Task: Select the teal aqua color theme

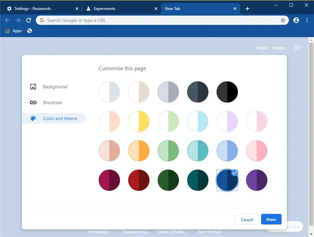Action: click(x=198, y=150)
